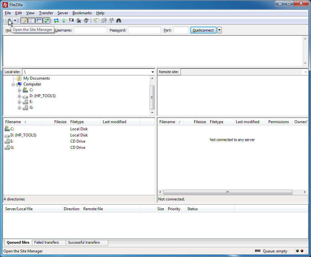
Task: Sort local list by Filesize column
Action: [55, 122]
